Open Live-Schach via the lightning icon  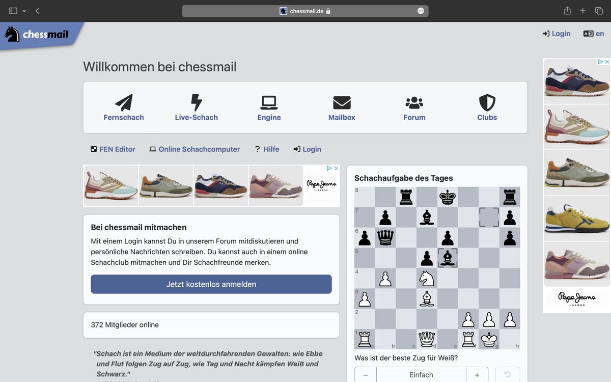(x=197, y=101)
